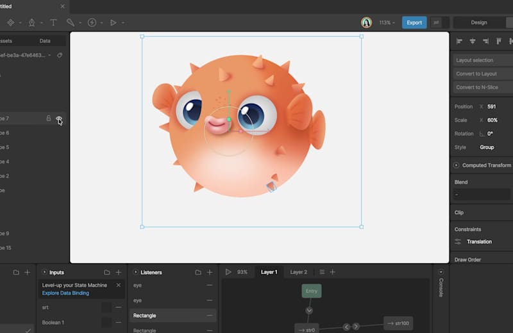Click the align top icon
Viewport: 513px width, 333px height.
coord(499,41)
